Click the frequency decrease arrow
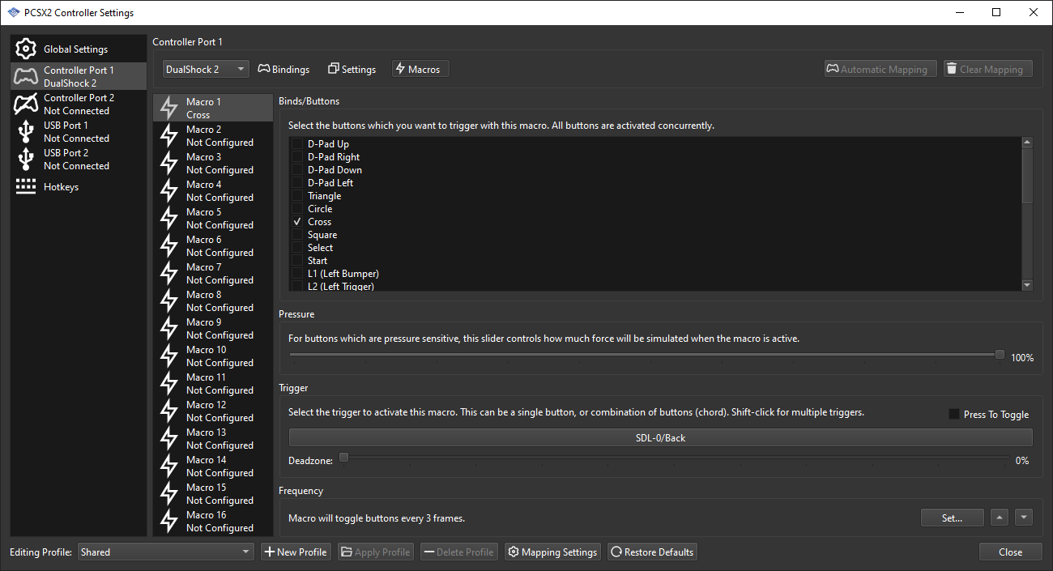The width and height of the screenshot is (1053, 571). coord(1023,517)
